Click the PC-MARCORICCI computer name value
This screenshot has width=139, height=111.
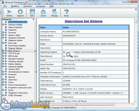pyautogui.click(x=71, y=32)
